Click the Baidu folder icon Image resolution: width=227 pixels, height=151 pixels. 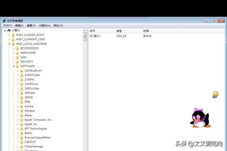tap(21, 133)
